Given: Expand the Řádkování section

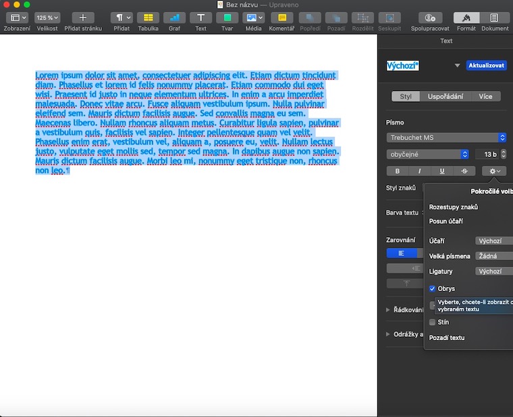Looking at the screenshot, I should pyautogui.click(x=388, y=310).
